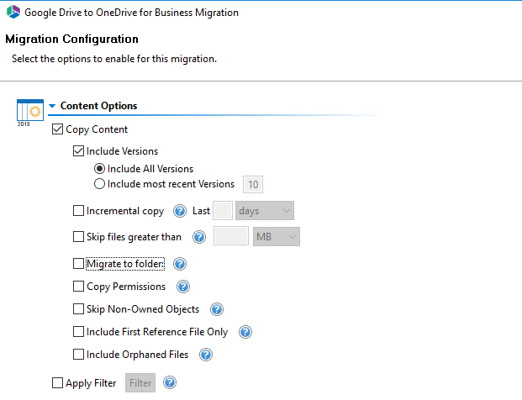Click the Content Options section icon

tap(29, 112)
